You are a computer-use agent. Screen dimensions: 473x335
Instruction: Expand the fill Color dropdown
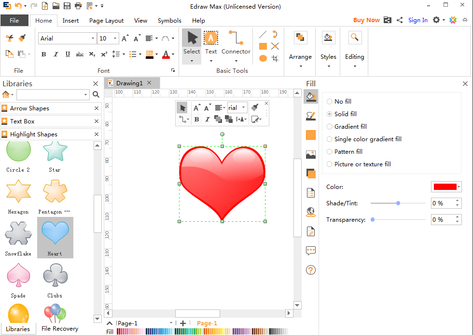pos(446,187)
